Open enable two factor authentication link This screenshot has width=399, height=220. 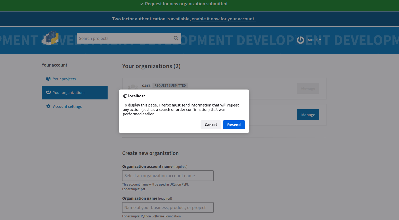coord(224,19)
